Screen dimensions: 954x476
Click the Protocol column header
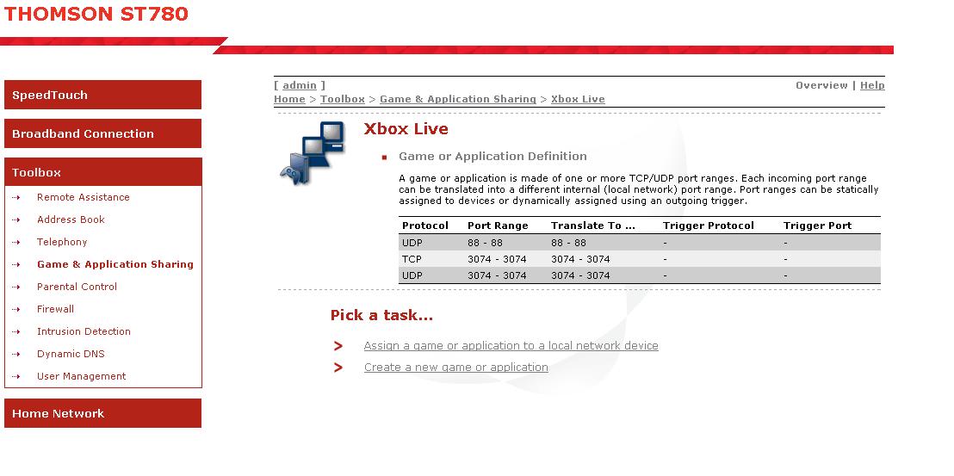click(x=425, y=226)
